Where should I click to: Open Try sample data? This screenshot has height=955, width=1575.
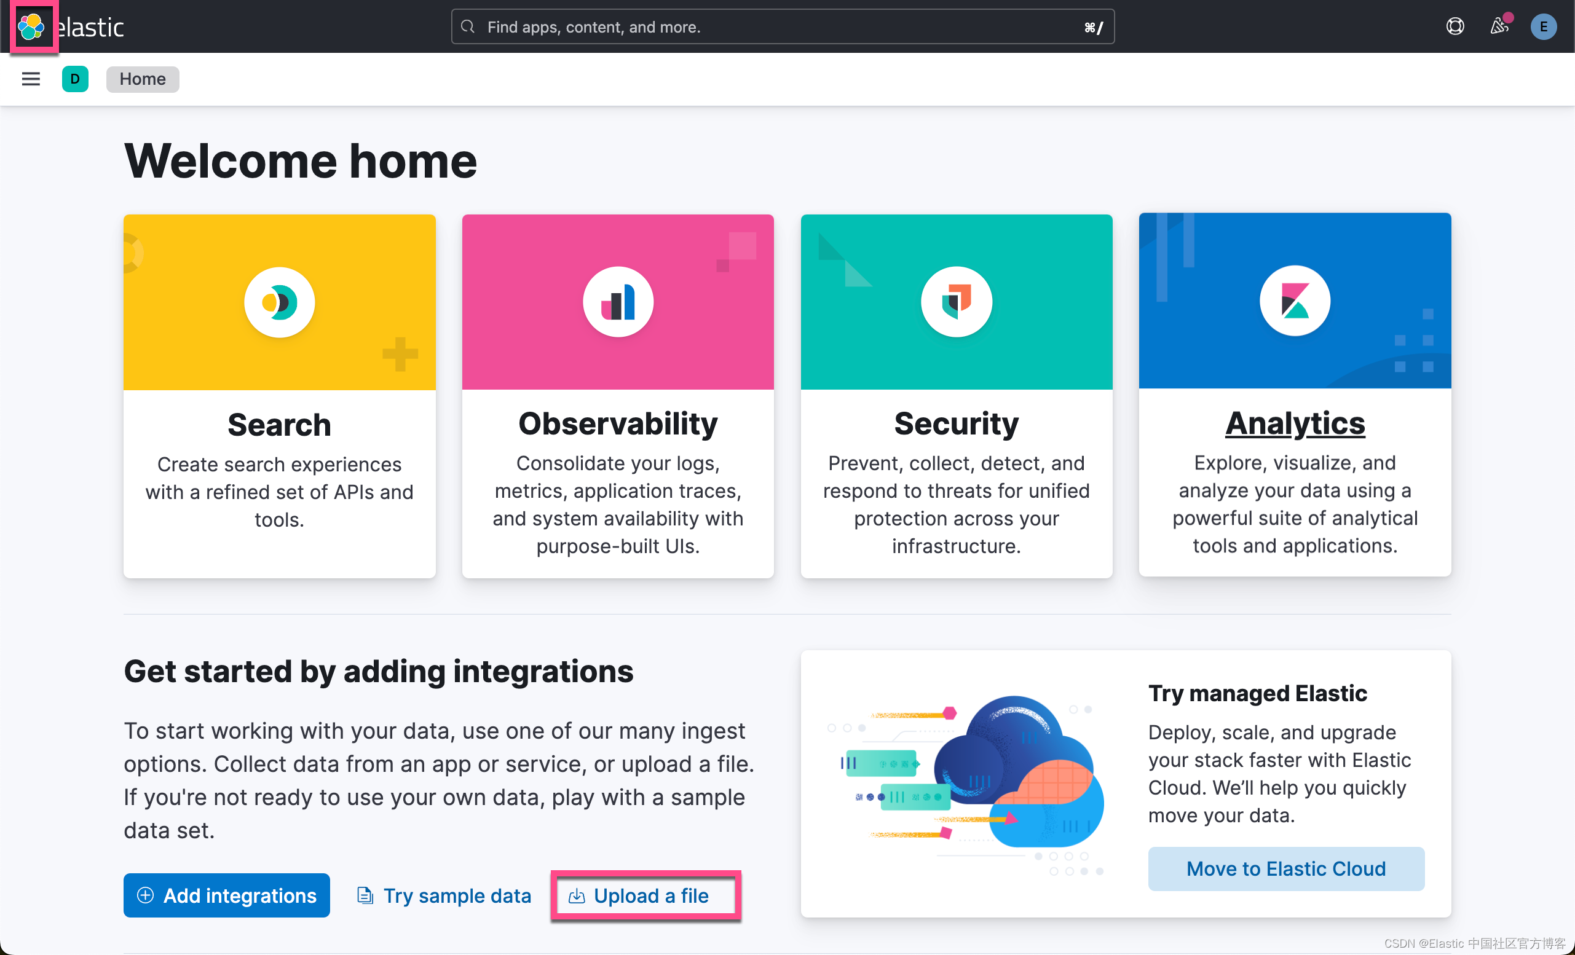click(457, 895)
